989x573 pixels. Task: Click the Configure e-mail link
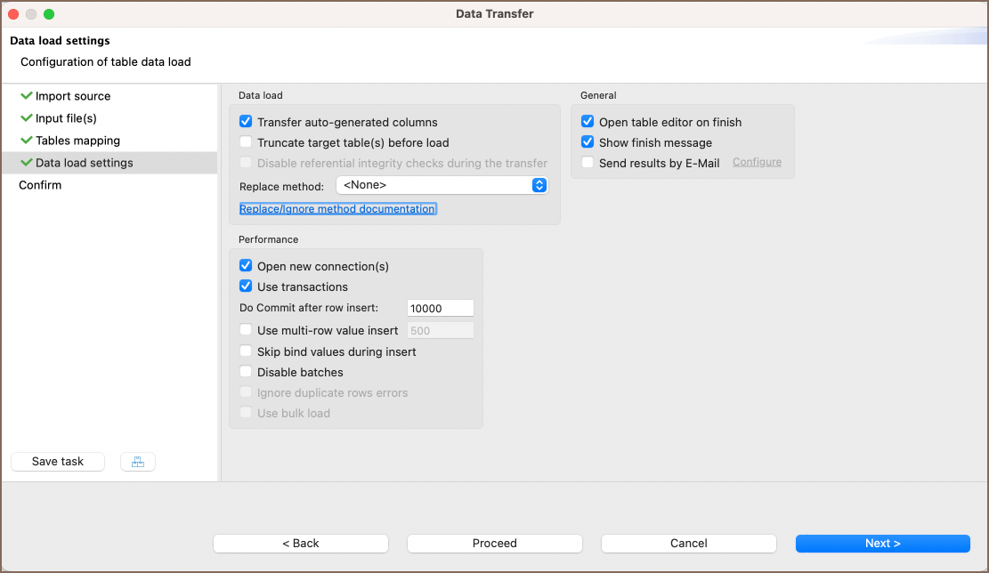[x=757, y=162]
